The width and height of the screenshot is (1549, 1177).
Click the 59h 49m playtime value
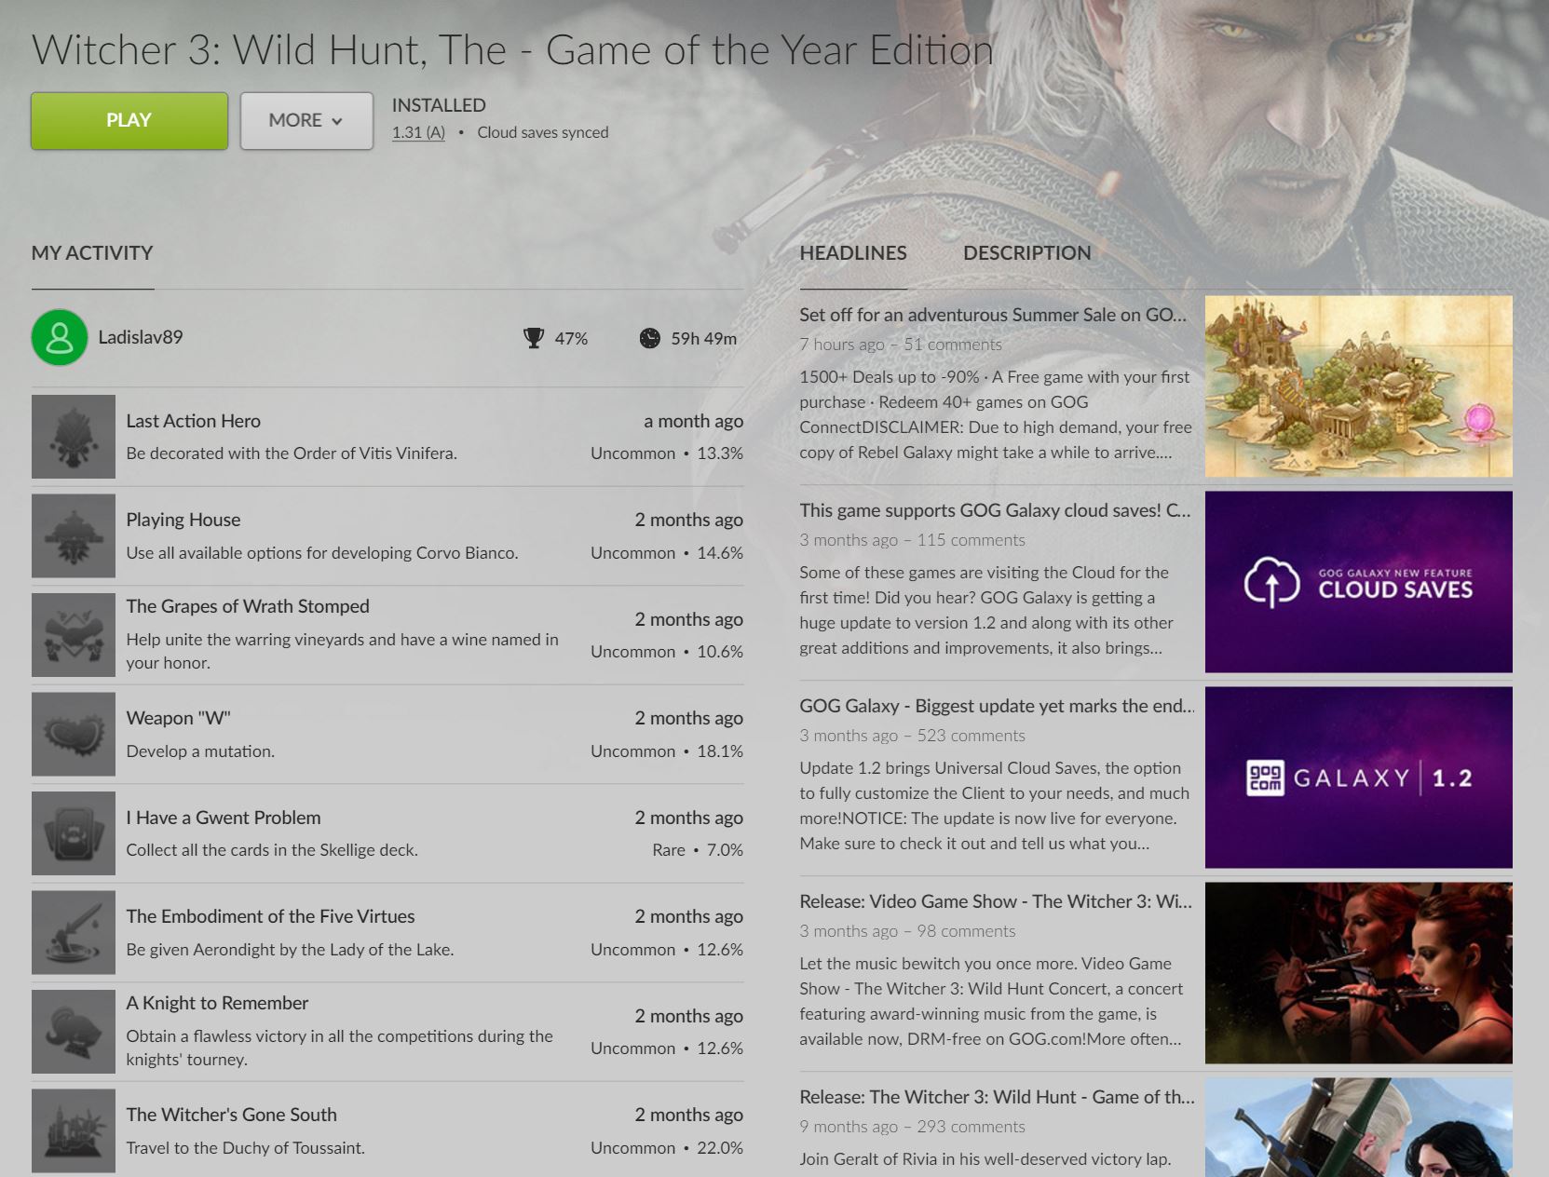pyautogui.click(x=704, y=339)
